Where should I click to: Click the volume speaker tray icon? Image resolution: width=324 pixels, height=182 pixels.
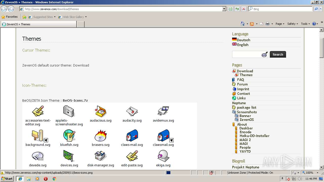click(x=300, y=179)
